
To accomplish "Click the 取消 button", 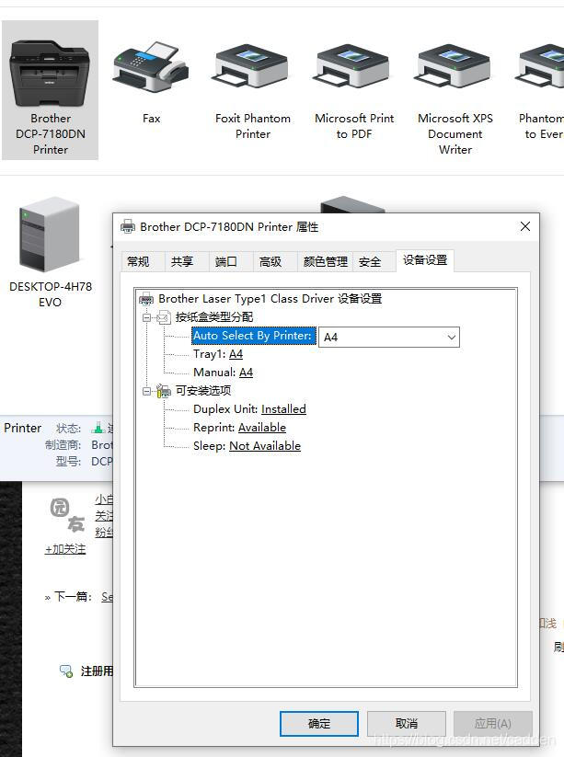I will coord(406,723).
